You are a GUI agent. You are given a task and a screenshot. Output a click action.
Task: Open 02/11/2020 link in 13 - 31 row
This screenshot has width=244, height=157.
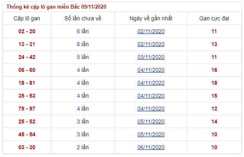(x=151, y=44)
